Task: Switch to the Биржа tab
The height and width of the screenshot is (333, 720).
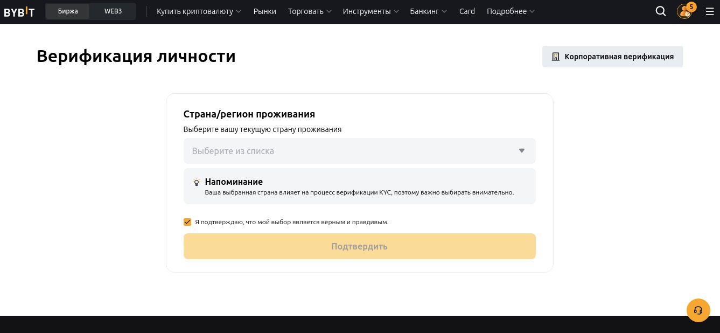Action: coord(68,10)
